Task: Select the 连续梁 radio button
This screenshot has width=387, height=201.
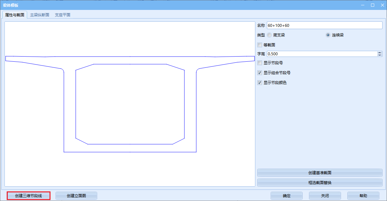Action: click(x=328, y=35)
